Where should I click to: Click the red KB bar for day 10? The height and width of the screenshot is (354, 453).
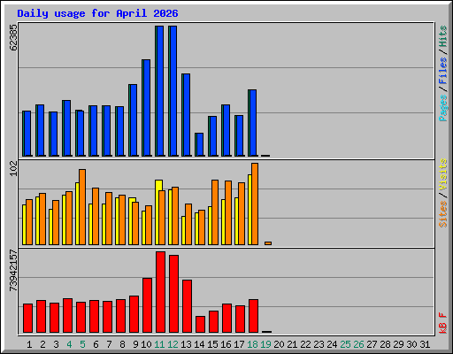148,305
